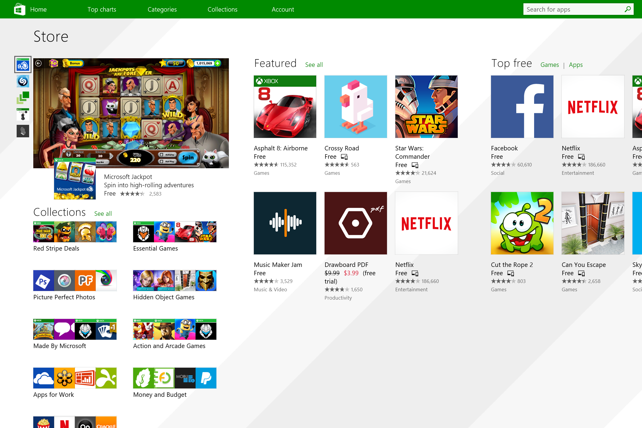
Task: Open the Action and Arcade Games collection
Action: [175, 334]
